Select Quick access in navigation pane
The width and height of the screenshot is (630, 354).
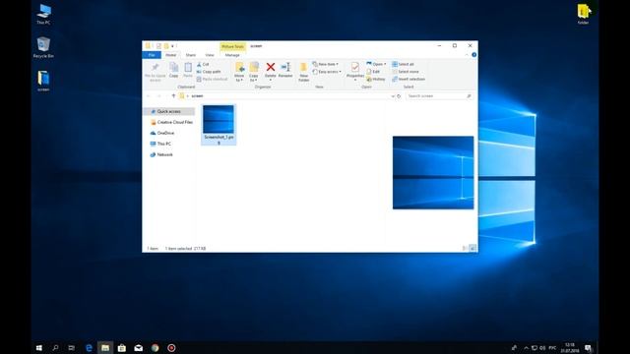click(x=168, y=111)
